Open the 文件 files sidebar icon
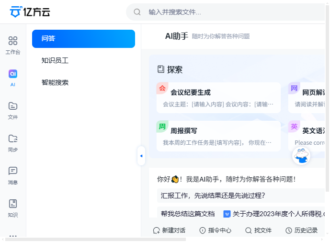 13,111
